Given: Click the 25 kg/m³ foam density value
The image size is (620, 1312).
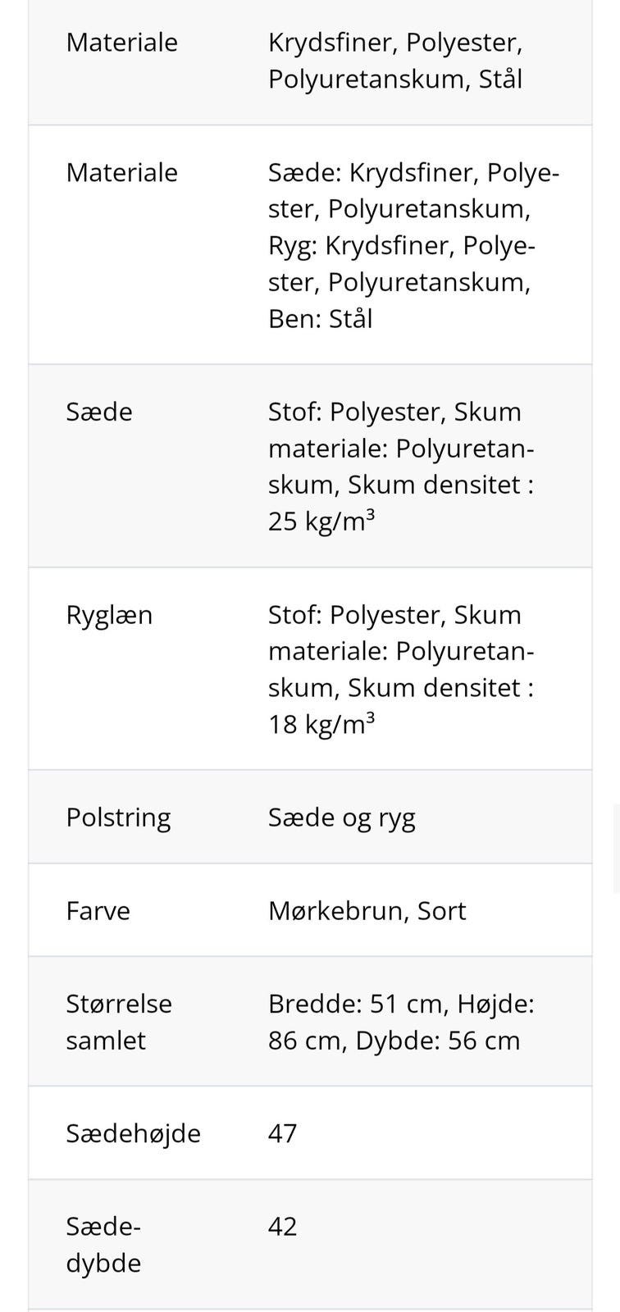Looking at the screenshot, I should coord(321,521).
